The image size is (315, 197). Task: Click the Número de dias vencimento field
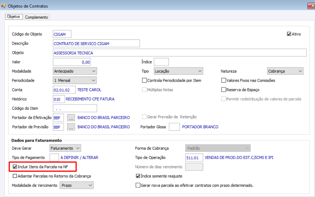point(194,167)
